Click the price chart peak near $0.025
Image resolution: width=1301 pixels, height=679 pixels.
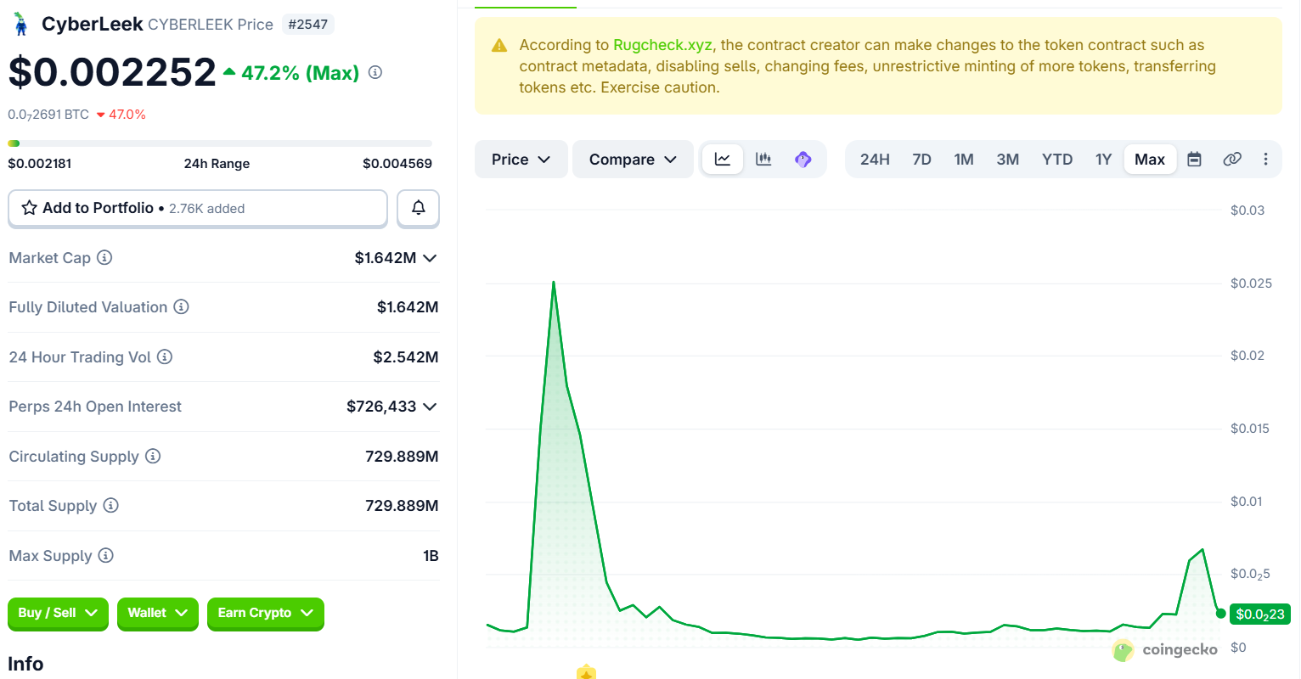(554, 283)
